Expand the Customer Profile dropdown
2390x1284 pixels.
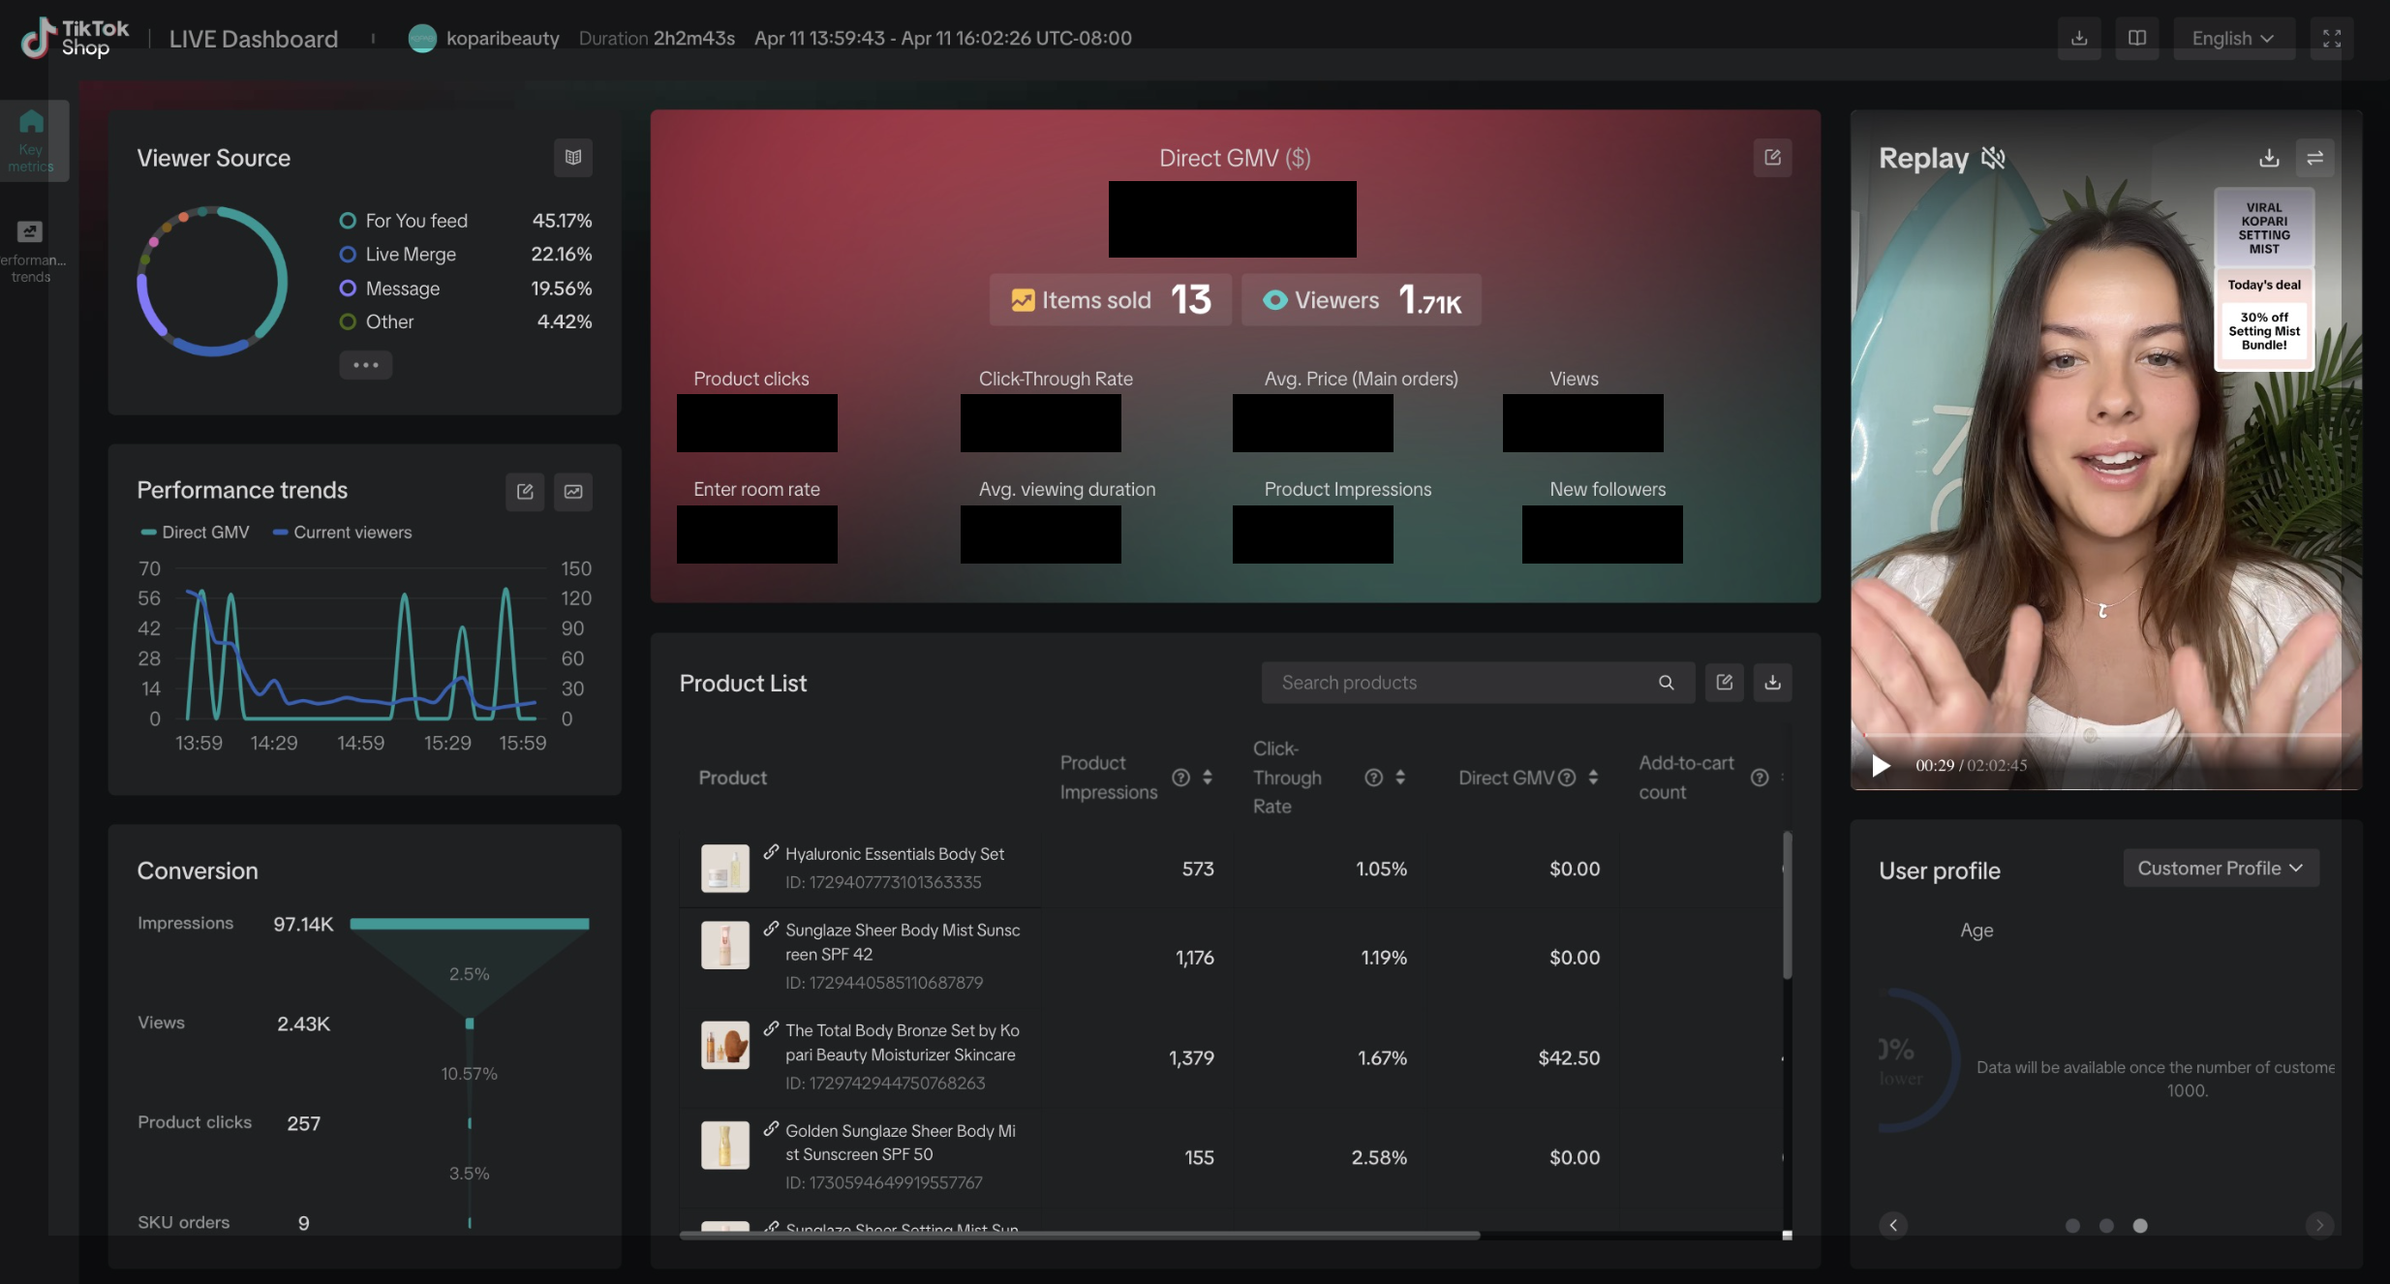(2220, 869)
